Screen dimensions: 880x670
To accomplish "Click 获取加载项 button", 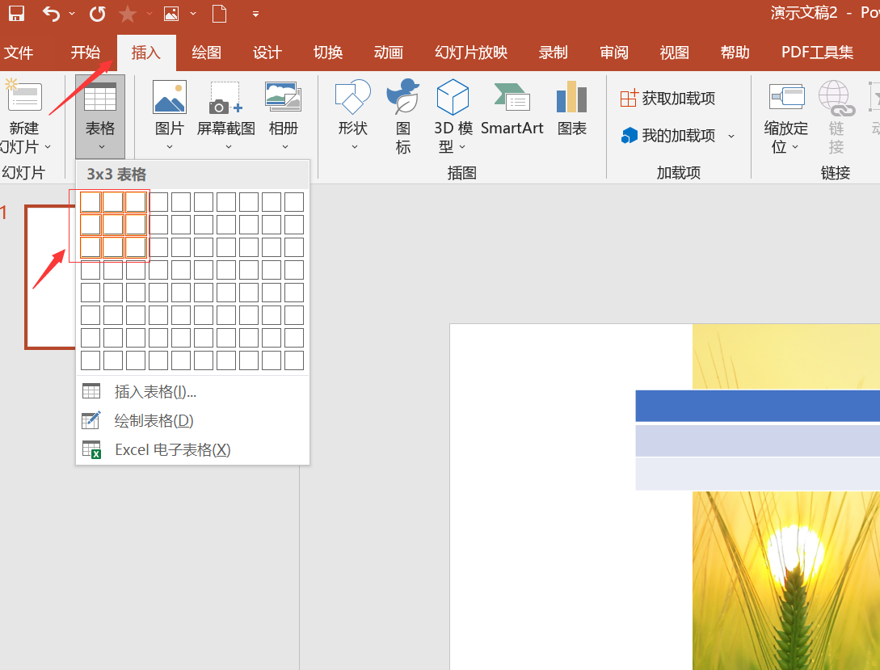I will (x=667, y=99).
